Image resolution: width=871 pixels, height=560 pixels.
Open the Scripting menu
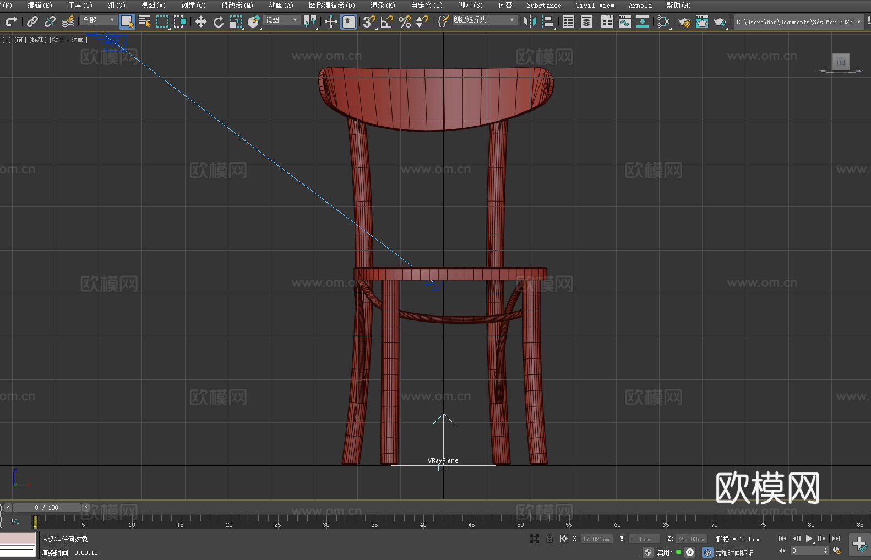pos(470,5)
